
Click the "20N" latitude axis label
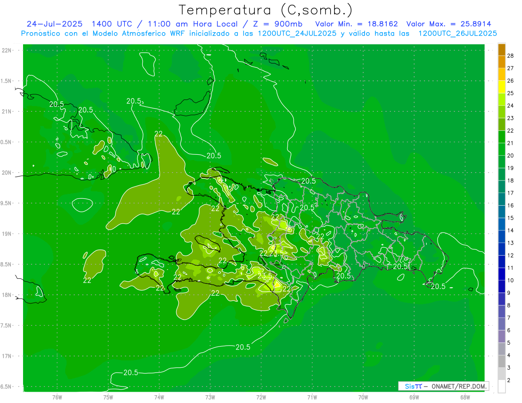7,173
